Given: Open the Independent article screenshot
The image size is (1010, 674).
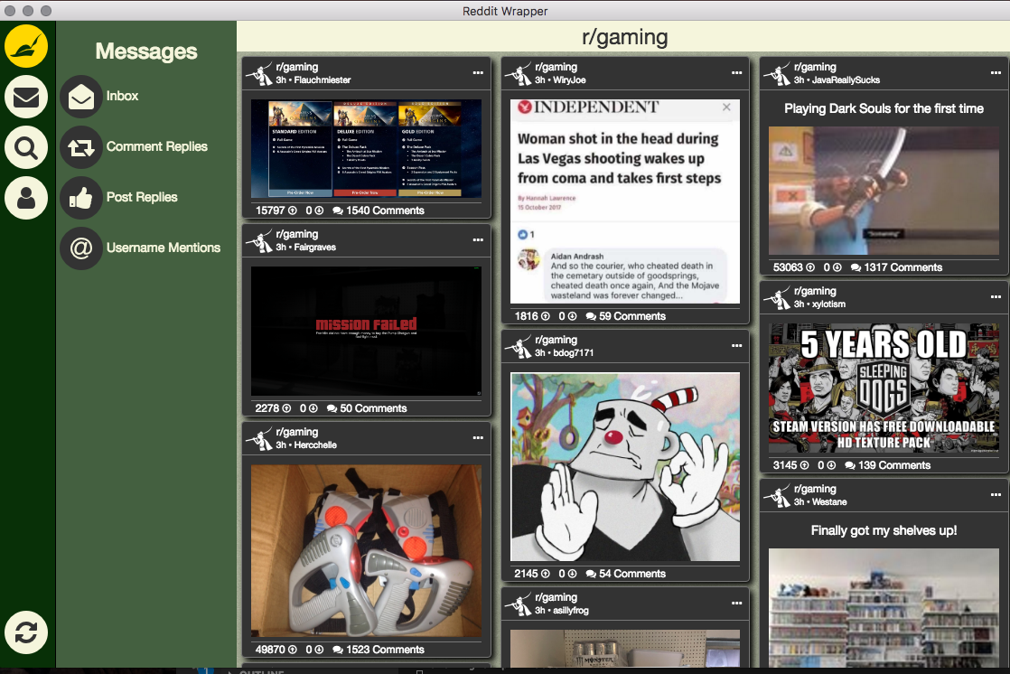Looking at the screenshot, I should (625, 201).
